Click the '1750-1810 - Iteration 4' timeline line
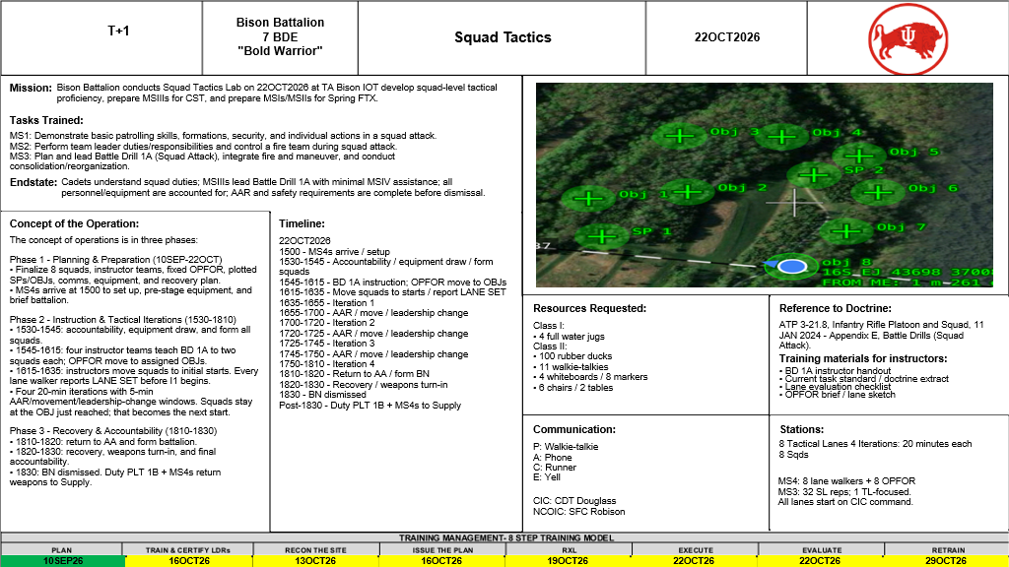This screenshot has height=567, width=1009. pyautogui.click(x=326, y=364)
